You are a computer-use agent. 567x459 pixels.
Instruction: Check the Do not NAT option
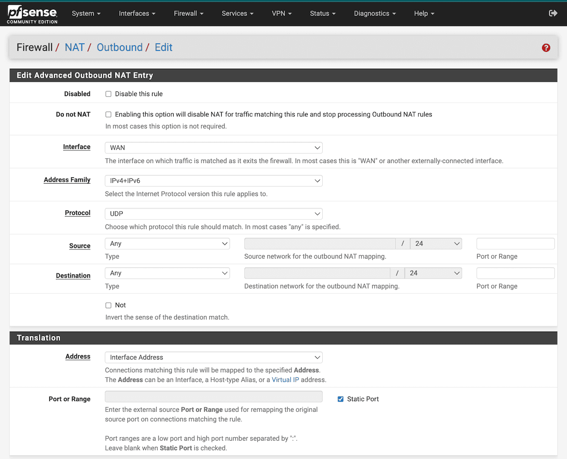tap(108, 114)
